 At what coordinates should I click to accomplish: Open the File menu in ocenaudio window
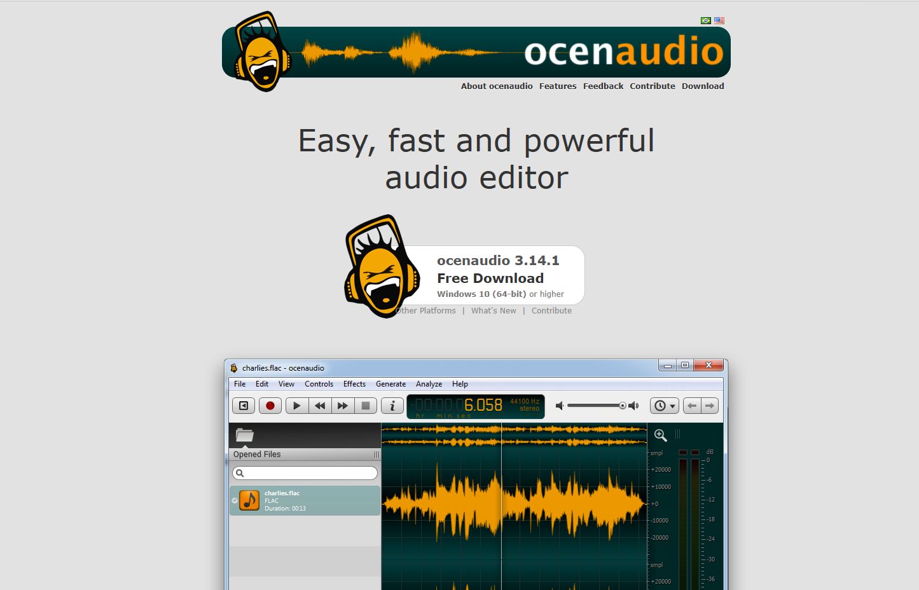(240, 384)
